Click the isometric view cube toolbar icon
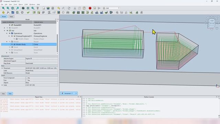220x124 pixels. tap(13, 8)
